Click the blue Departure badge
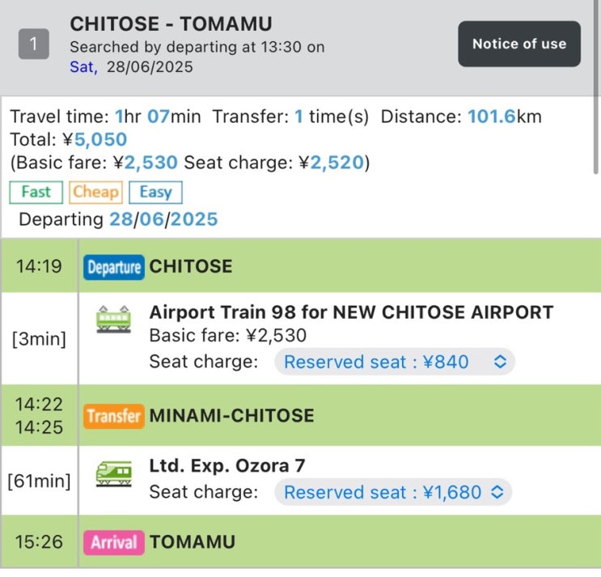 [113, 267]
